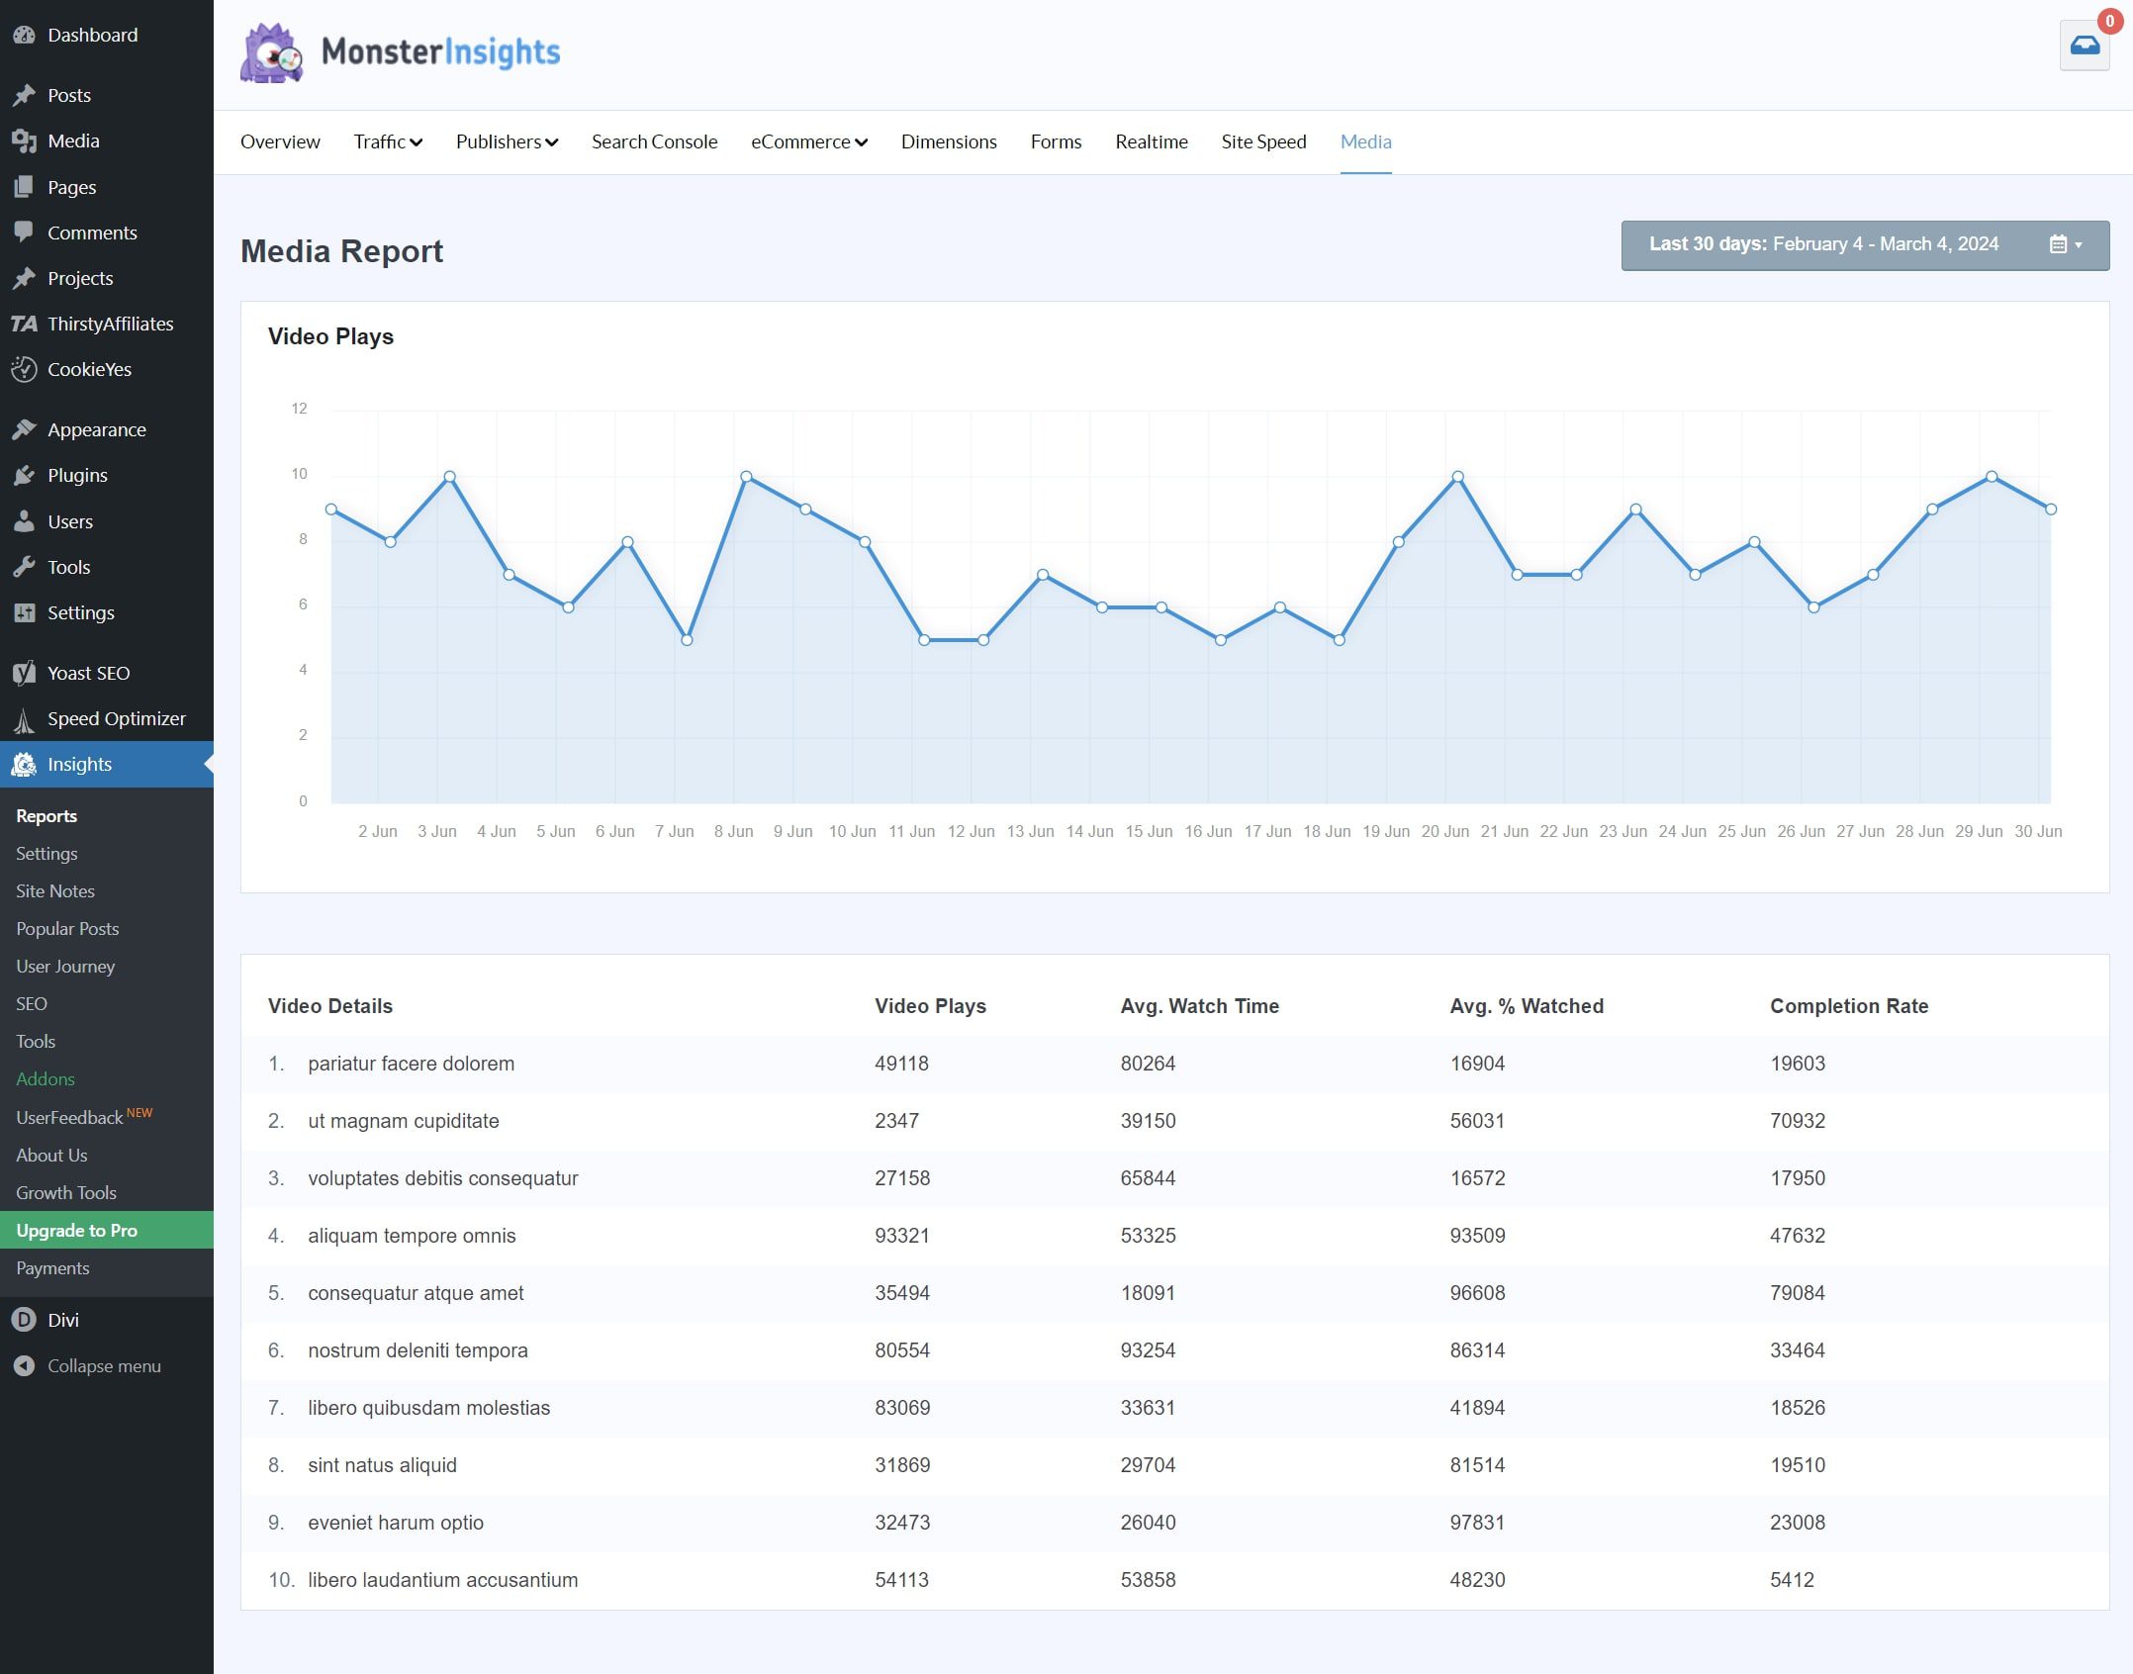Click Upgrade to Pro button
The height and width of the screenshot is (1674, 2133).
click(x=73, y=1229)
